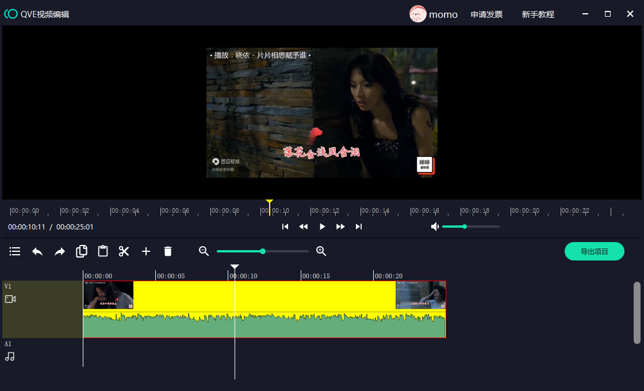
Task: Copy the selected clip
Action: pos(82,251)
